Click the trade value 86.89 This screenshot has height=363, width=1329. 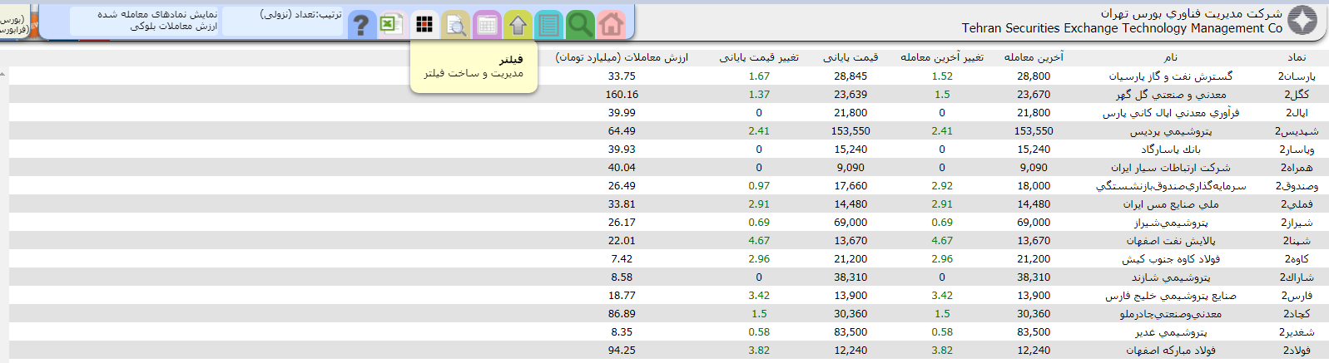(x=622, y=313)
